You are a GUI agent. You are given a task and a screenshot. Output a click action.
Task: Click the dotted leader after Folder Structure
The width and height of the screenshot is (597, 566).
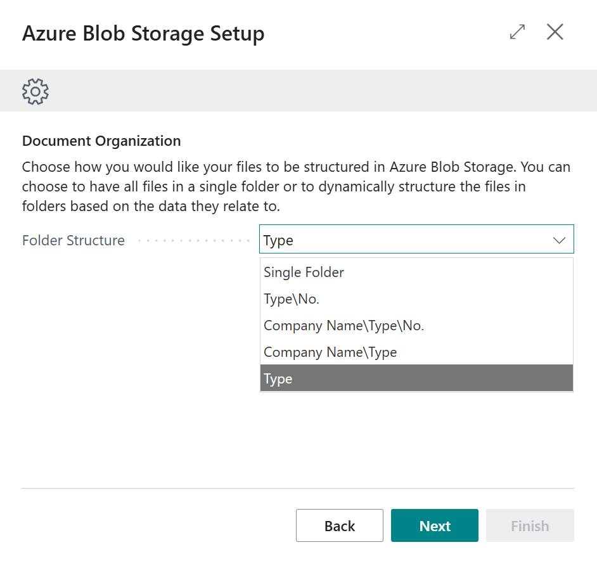pyautogui.click(x=194, y=241)
